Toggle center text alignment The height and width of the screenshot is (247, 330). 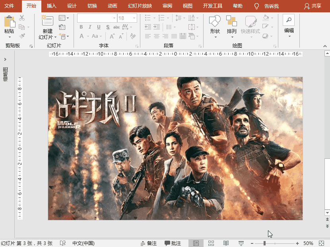156,36
